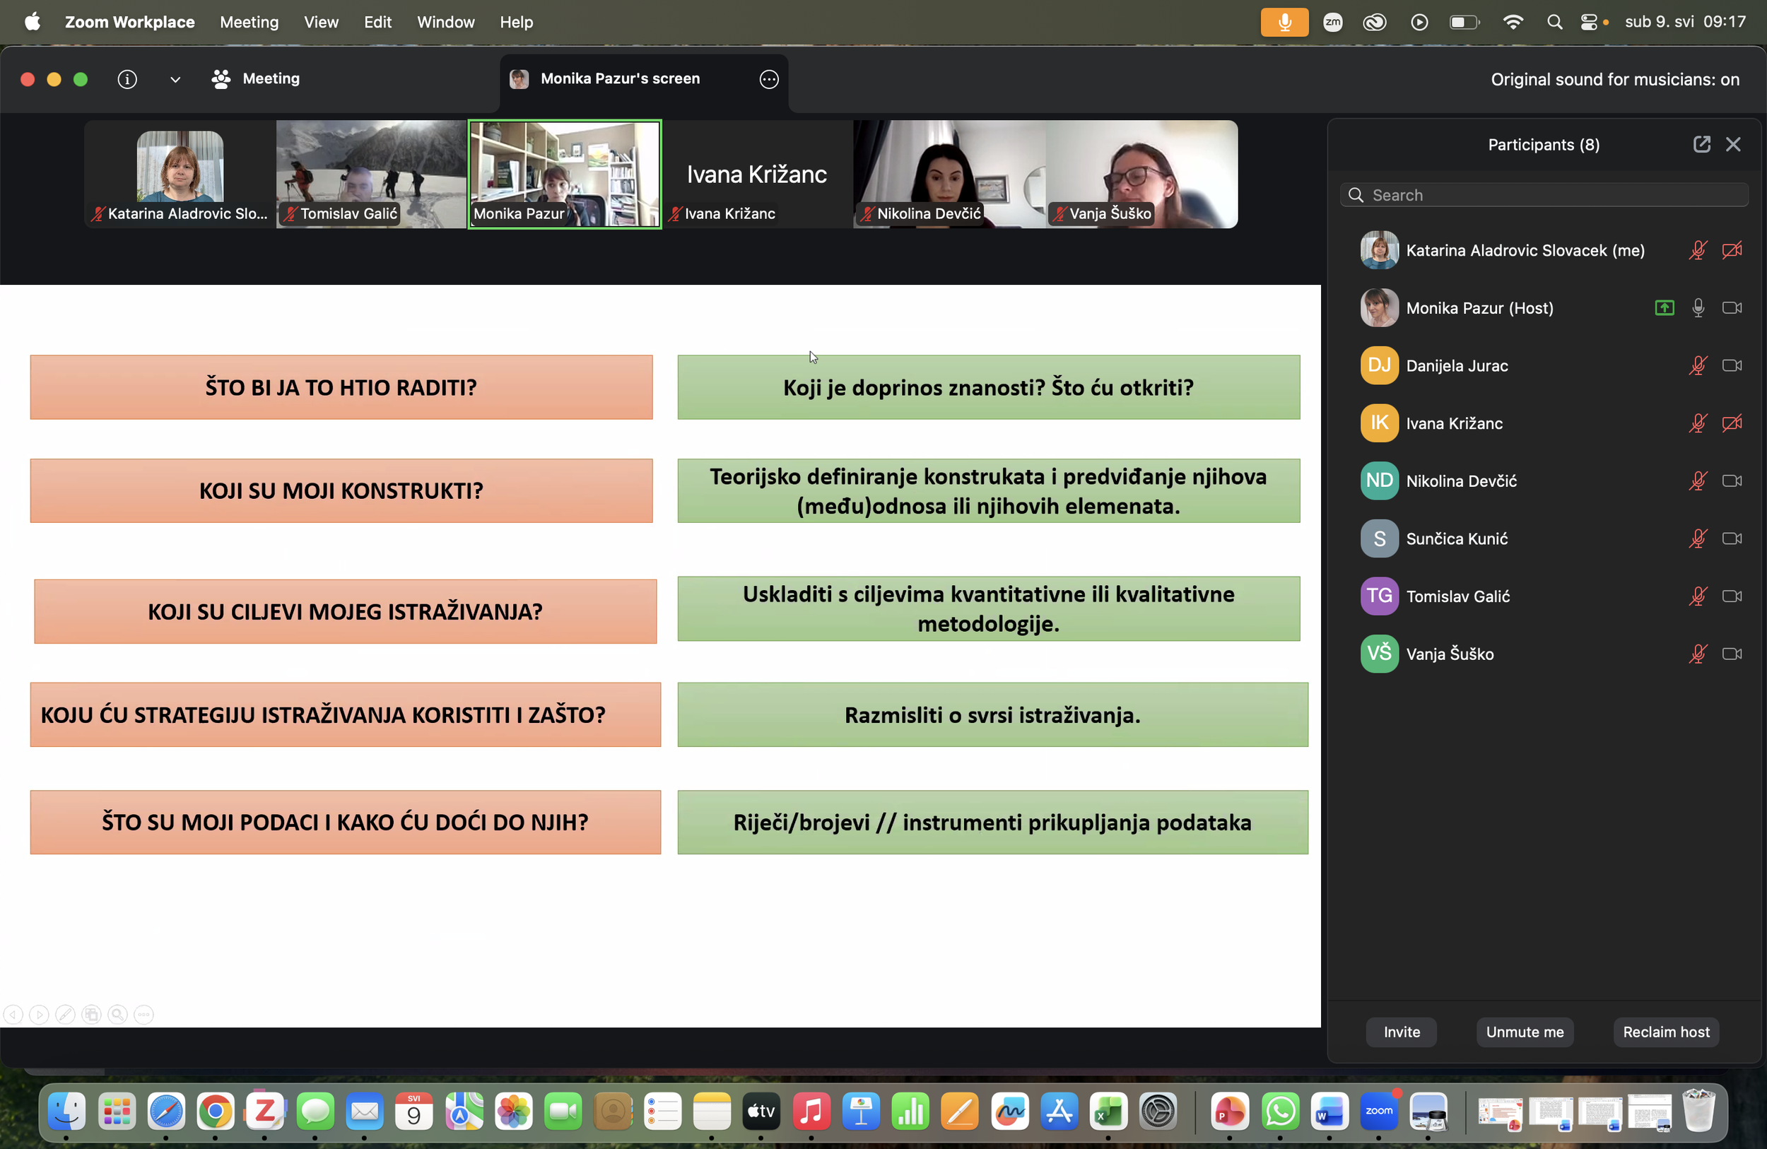
Task: Toggle Katarina Aladrovic Slovacek's microphone in list
Action: (1698, 250)
